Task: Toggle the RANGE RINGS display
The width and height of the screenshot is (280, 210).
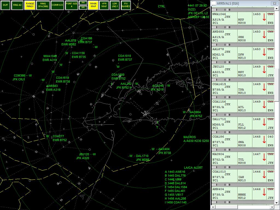Action: pos(30,5)
